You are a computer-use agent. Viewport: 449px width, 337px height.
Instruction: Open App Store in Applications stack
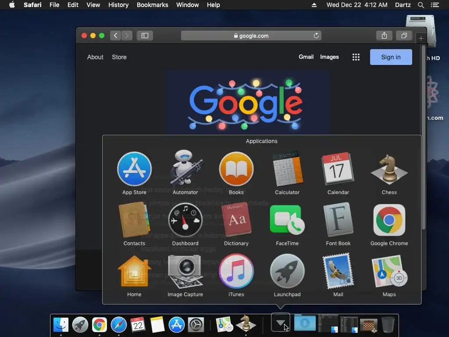134,169
